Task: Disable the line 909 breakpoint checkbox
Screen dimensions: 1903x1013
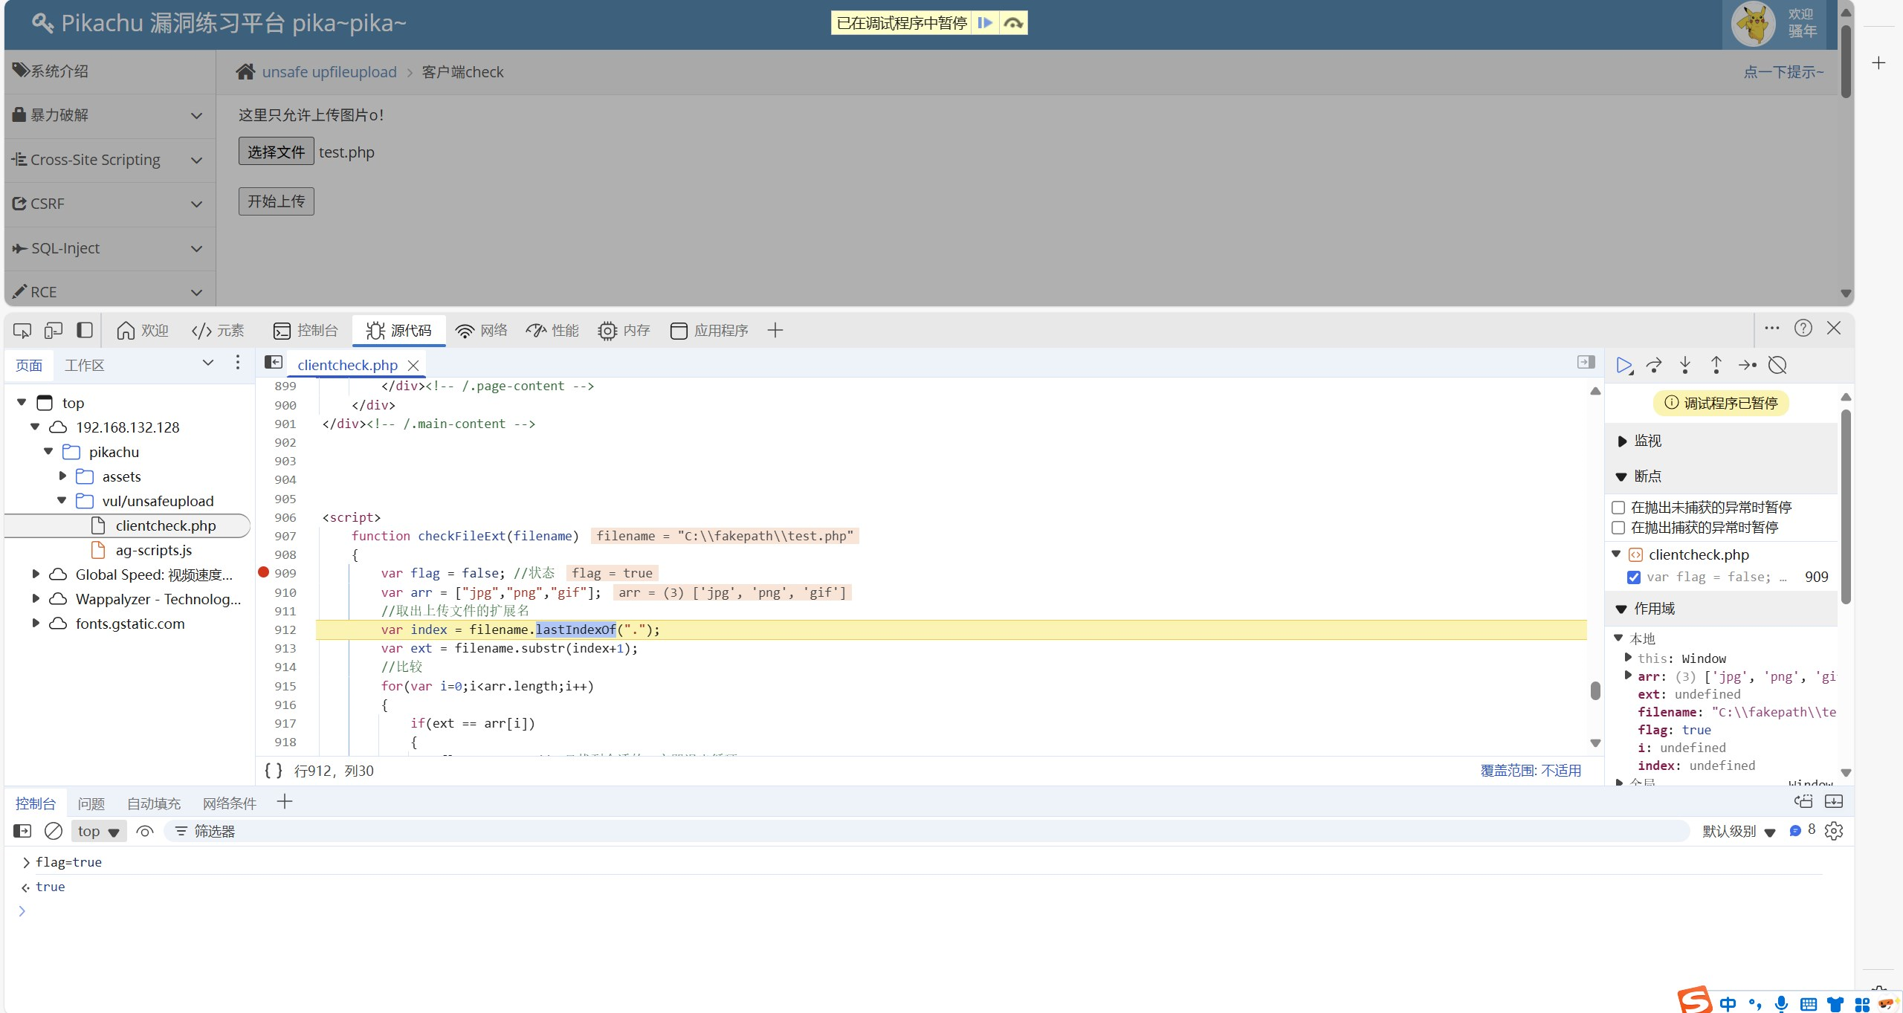Action: [x=1634, y=577]
